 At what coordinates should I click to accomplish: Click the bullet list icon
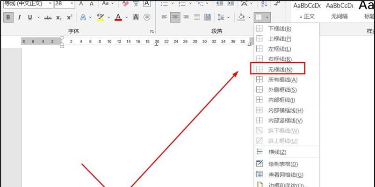(164, 3)
